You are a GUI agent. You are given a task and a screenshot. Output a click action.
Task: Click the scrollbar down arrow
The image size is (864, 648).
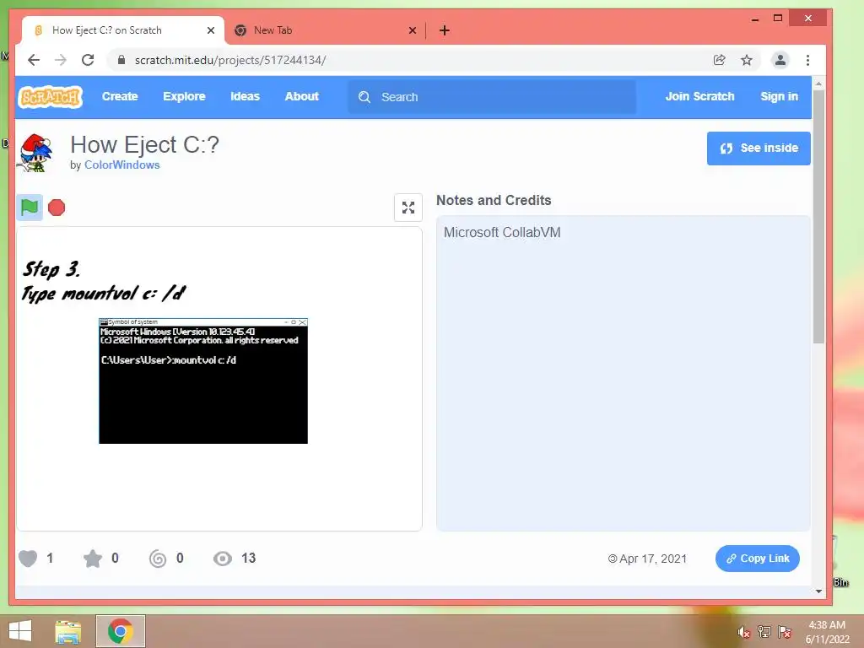(x=818, y=591)
